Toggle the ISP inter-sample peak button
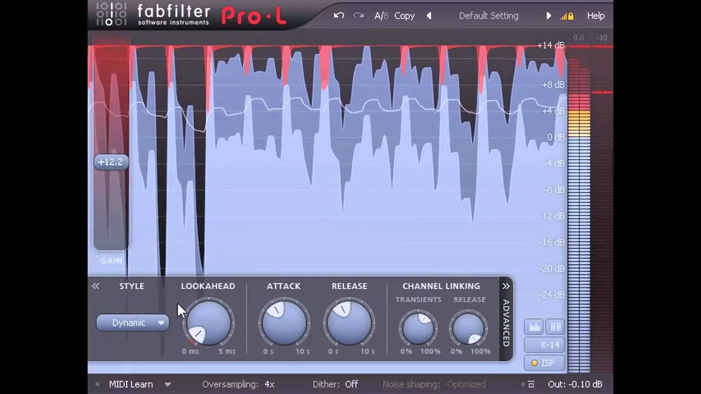The width and height of the screenshot is (701, 394). (544, 363)
